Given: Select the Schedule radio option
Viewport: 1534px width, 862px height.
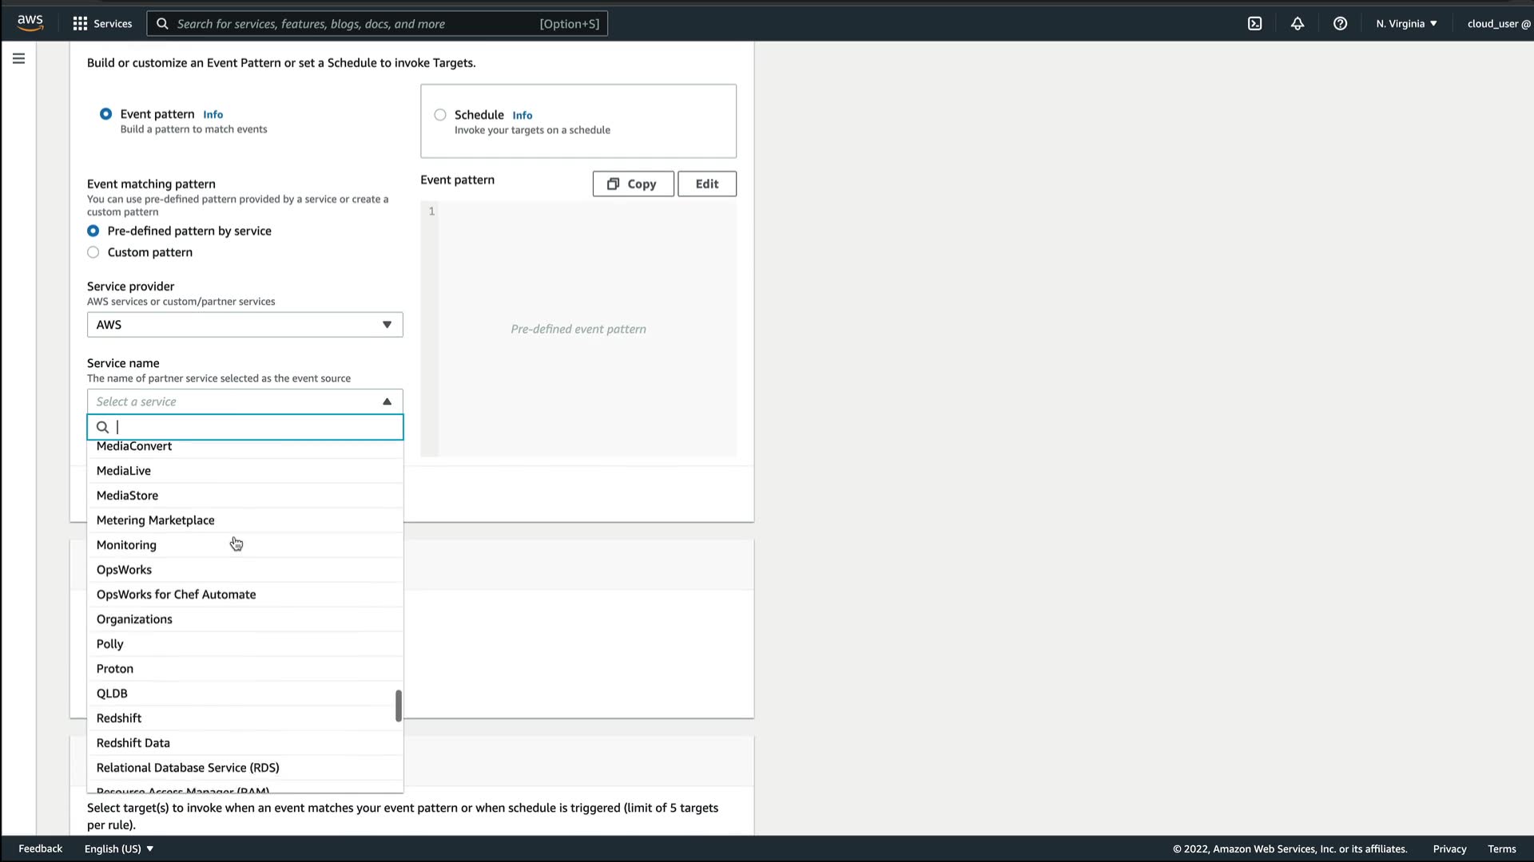Looking at the screenshot, I should click(x=440, y=115).
